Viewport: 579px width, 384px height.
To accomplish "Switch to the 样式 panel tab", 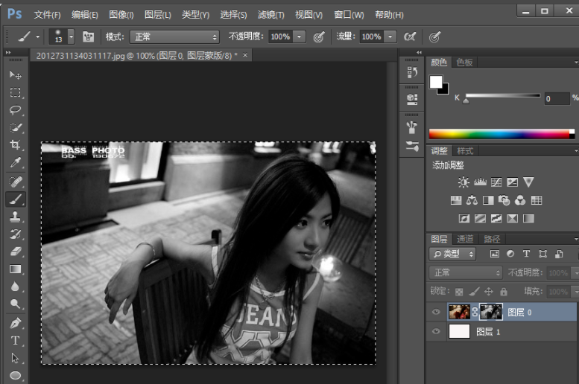I will point(465,150).
